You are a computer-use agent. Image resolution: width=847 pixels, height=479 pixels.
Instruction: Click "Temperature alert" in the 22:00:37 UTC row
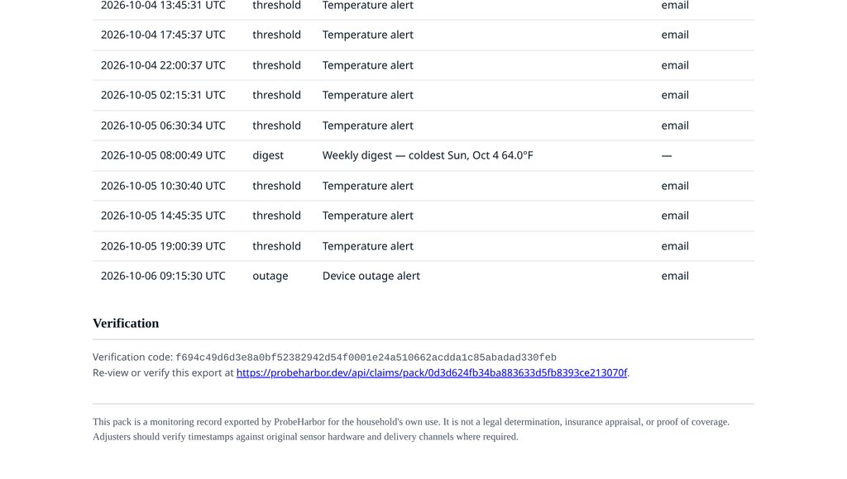pyautogui.click(x=368, y=65)
